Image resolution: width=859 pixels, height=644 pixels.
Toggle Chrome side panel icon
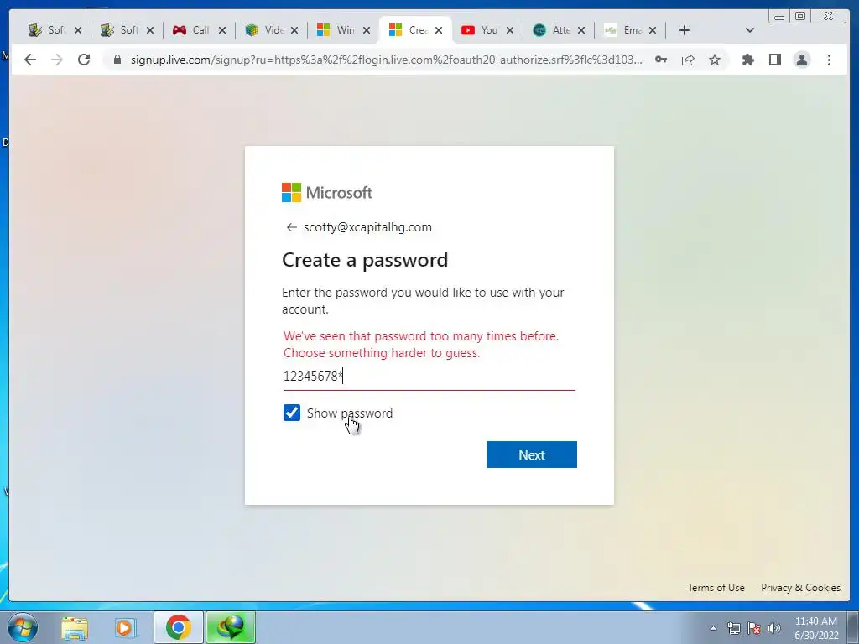tap(774, 60)
